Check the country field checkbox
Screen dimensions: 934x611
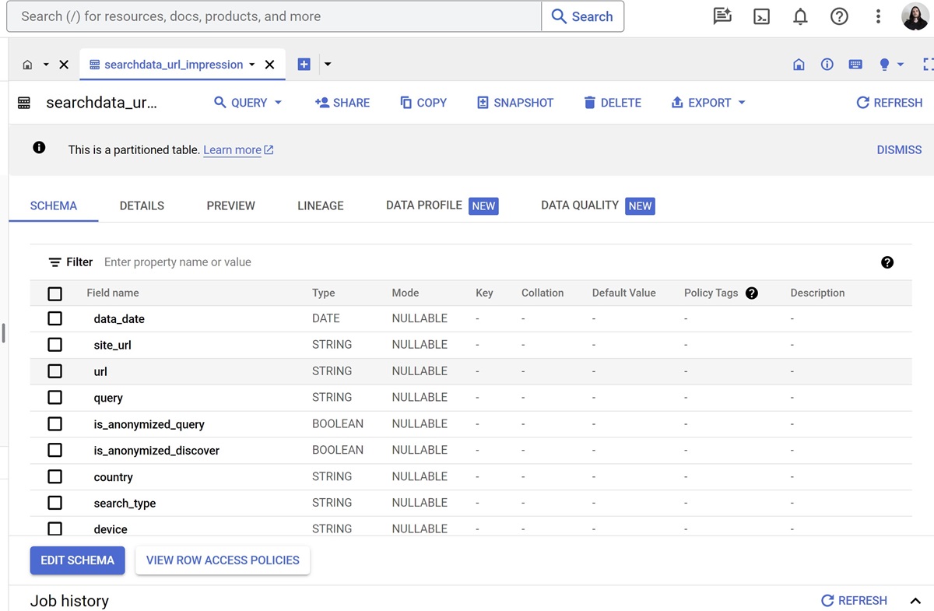pos(54,476)
